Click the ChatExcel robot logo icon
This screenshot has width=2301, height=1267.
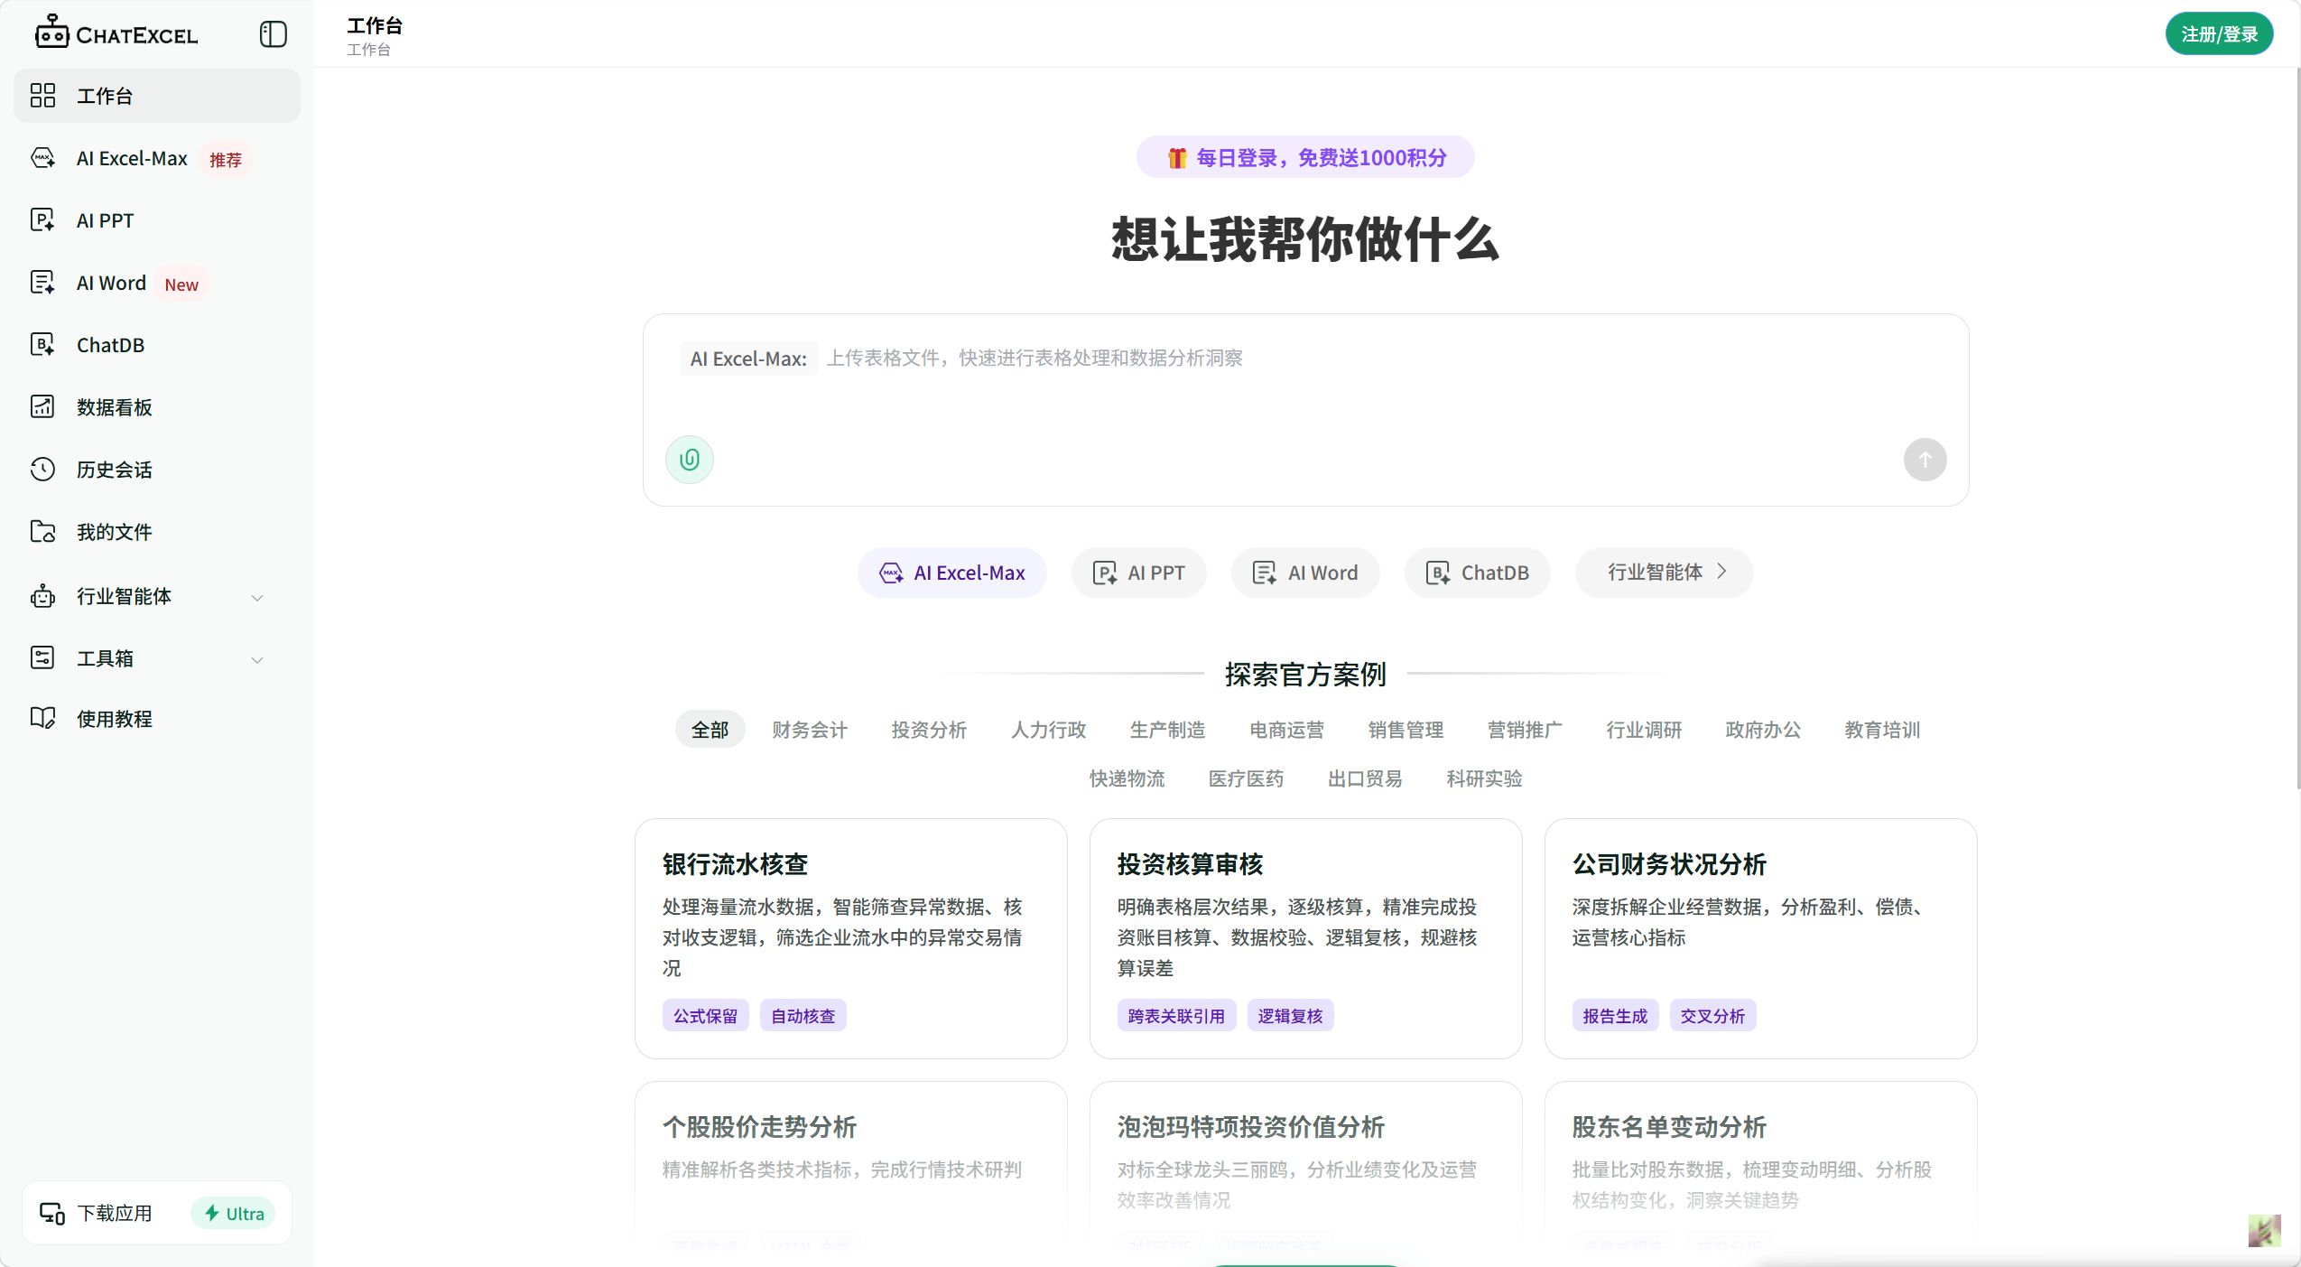51,32
